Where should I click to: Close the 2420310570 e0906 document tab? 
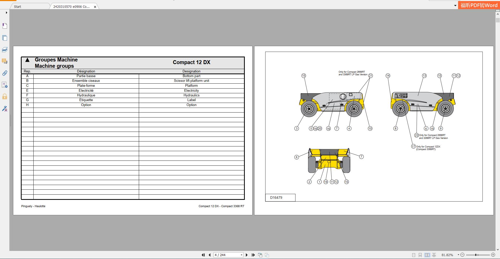[95, 7]
